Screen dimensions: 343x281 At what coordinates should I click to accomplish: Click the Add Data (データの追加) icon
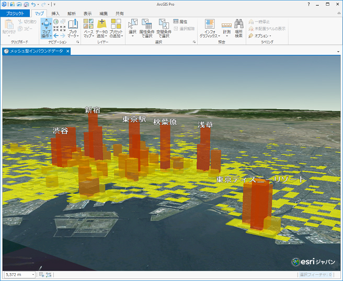point(102,24)
